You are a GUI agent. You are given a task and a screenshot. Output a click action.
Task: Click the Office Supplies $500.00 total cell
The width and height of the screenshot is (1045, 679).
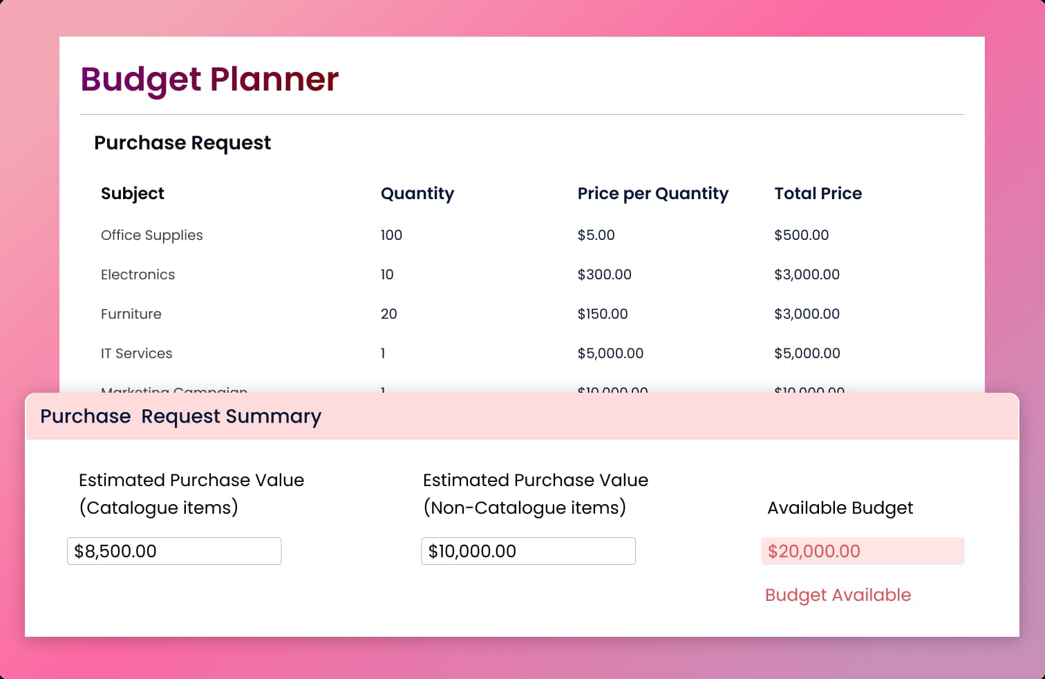tap(802, 235)
